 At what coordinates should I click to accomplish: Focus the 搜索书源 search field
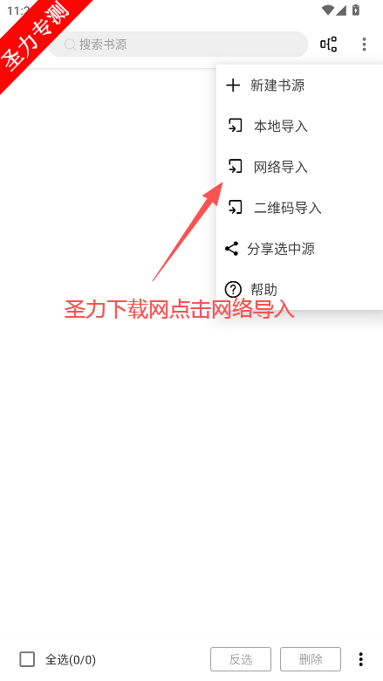[178, 45]
